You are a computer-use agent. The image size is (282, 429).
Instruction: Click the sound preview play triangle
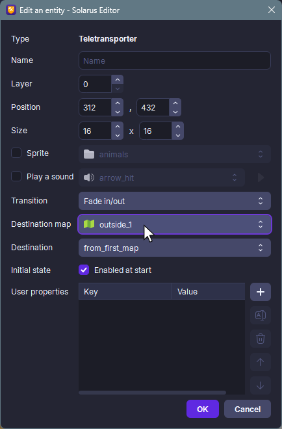261,177
